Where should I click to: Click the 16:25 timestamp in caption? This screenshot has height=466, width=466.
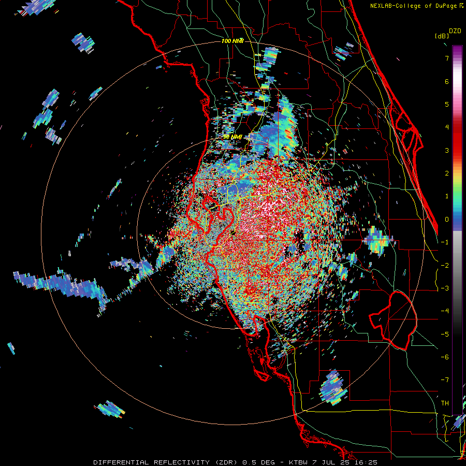(366, 462)
